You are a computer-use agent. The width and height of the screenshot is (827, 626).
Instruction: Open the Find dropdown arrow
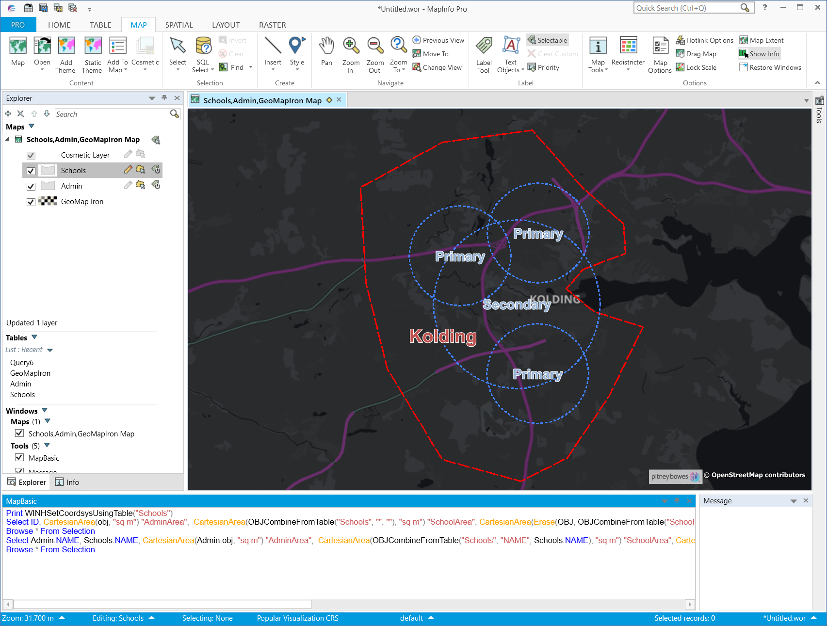coord(251,67)
